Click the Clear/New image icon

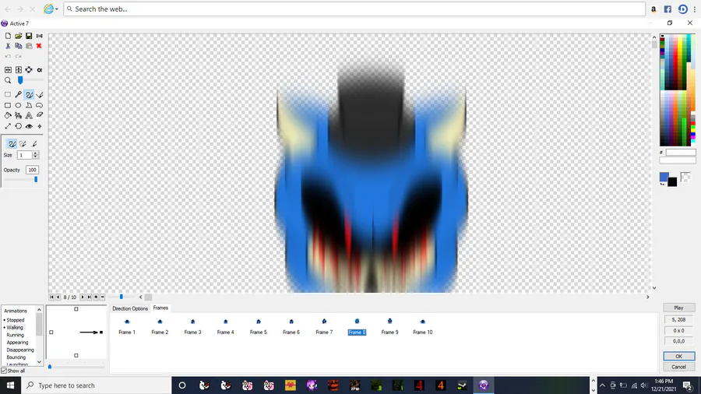[8, 36]
